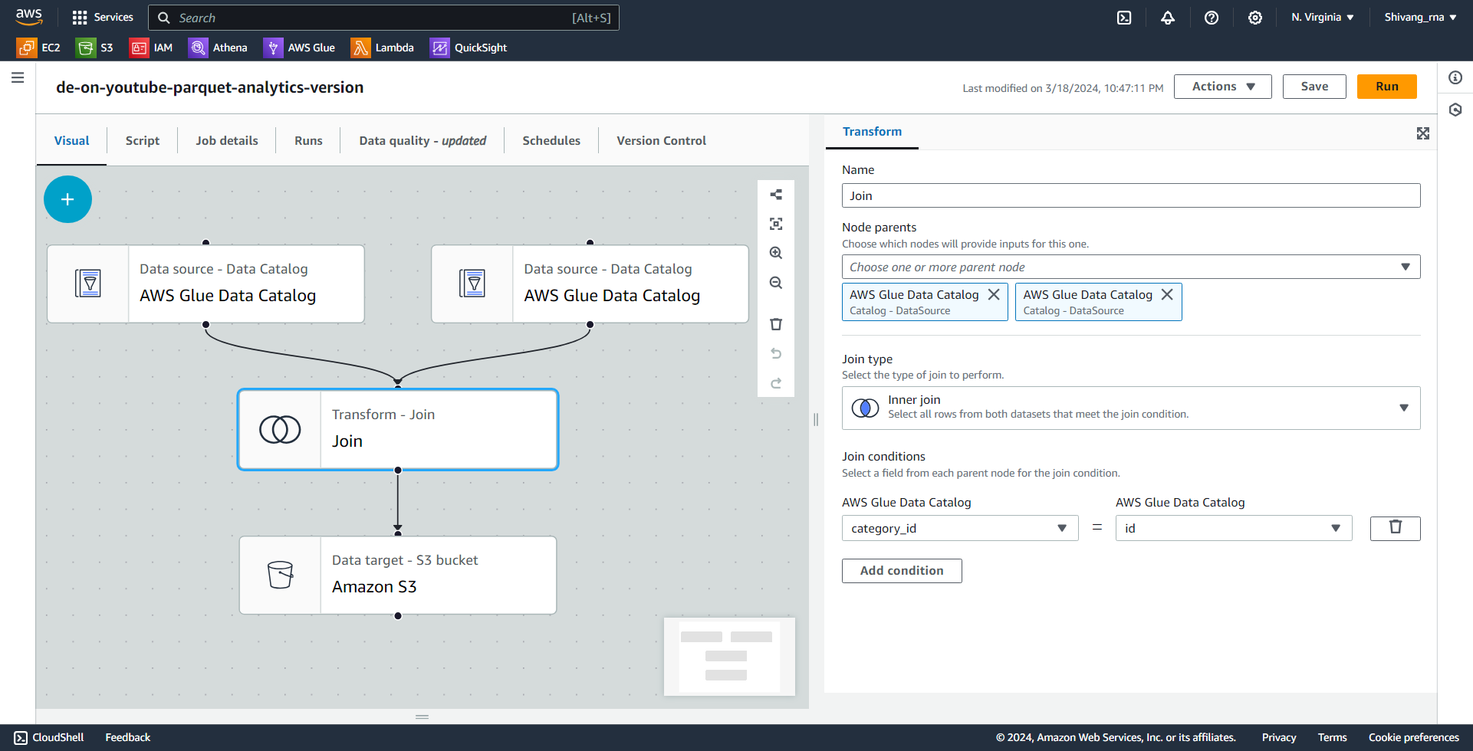Open the node parents chooser dropdown
The width and height of the screenshot is (1473, 751).
click(1131, 267)
